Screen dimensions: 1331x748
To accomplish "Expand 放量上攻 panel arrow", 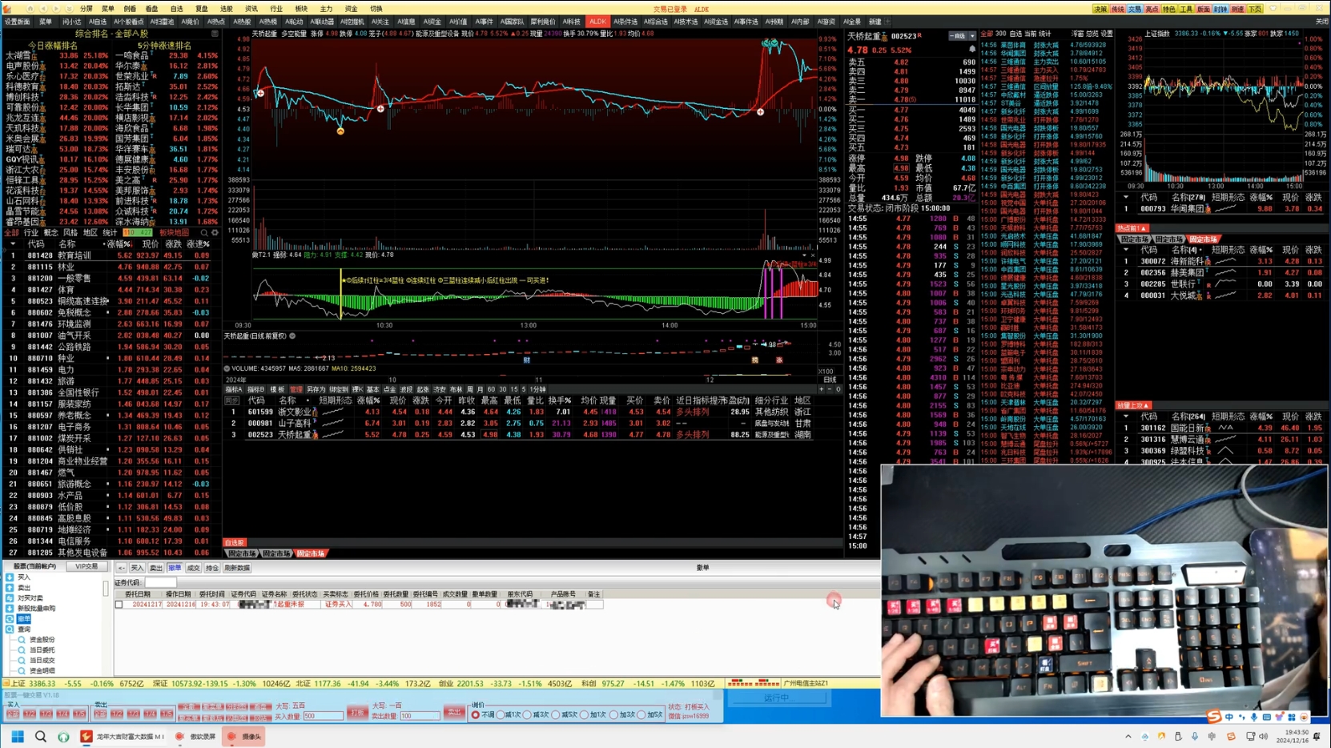I will tap(1147, 406).
